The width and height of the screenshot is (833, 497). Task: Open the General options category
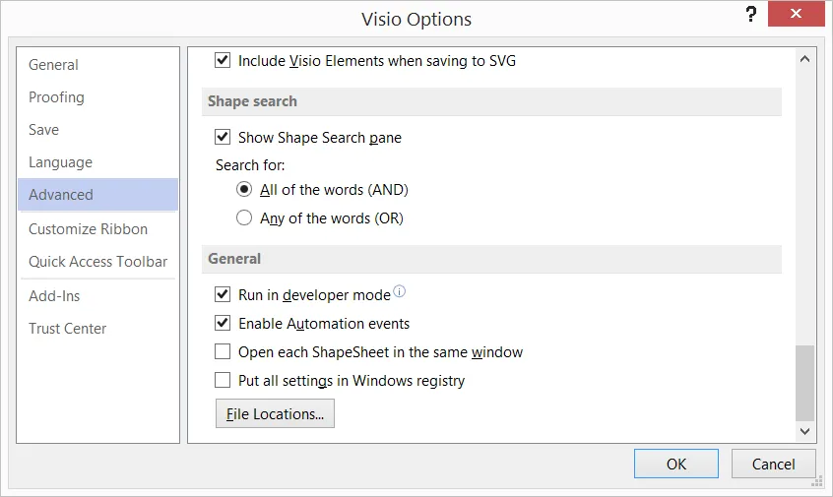(x=97, y=65)
